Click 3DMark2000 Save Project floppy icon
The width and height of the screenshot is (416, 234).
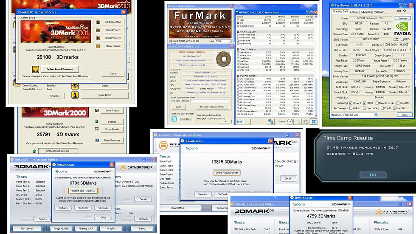coord(97,111)
